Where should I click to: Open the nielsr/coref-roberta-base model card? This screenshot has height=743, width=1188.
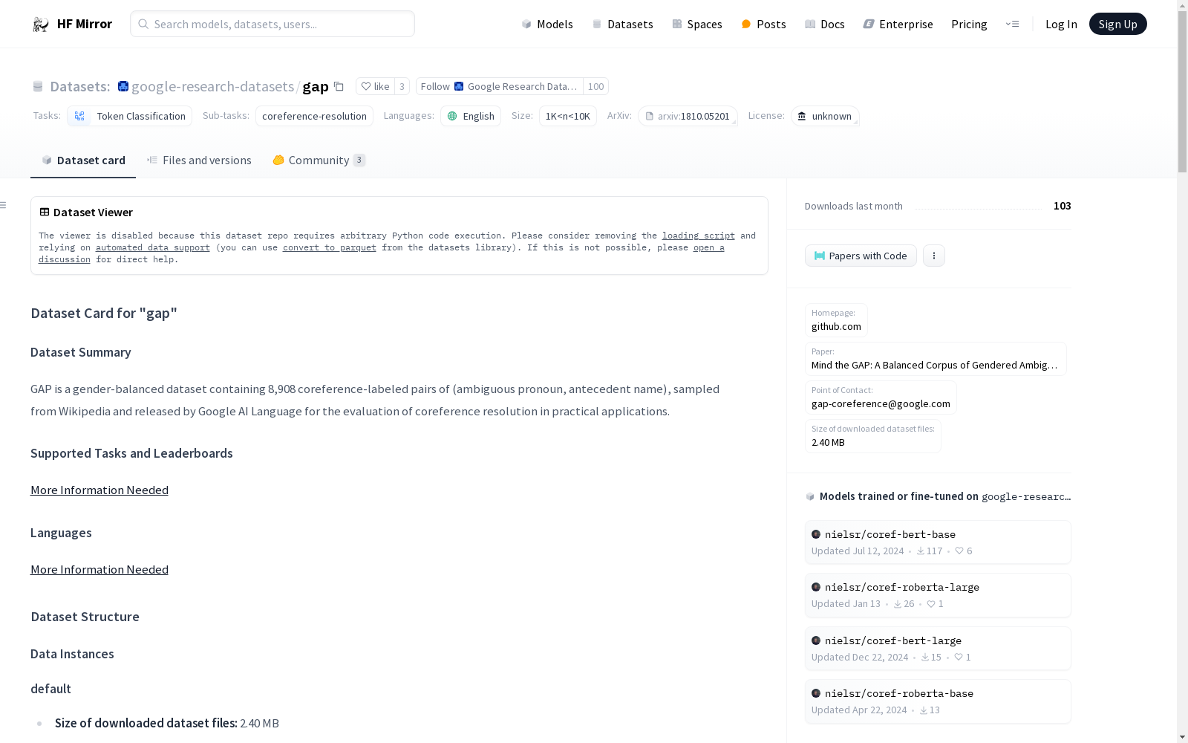938,701
